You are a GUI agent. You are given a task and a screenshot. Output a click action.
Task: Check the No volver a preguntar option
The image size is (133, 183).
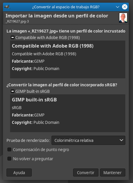[9, 158]
